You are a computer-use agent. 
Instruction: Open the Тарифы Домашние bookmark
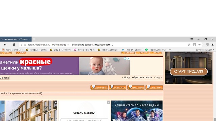108,50
